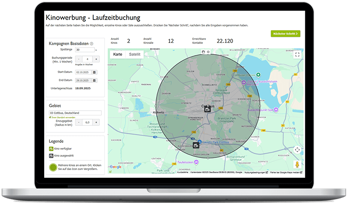Viewport: 347px width, 203px height.
Task: Click the map camera controls icon
Action: click(297, 150)
